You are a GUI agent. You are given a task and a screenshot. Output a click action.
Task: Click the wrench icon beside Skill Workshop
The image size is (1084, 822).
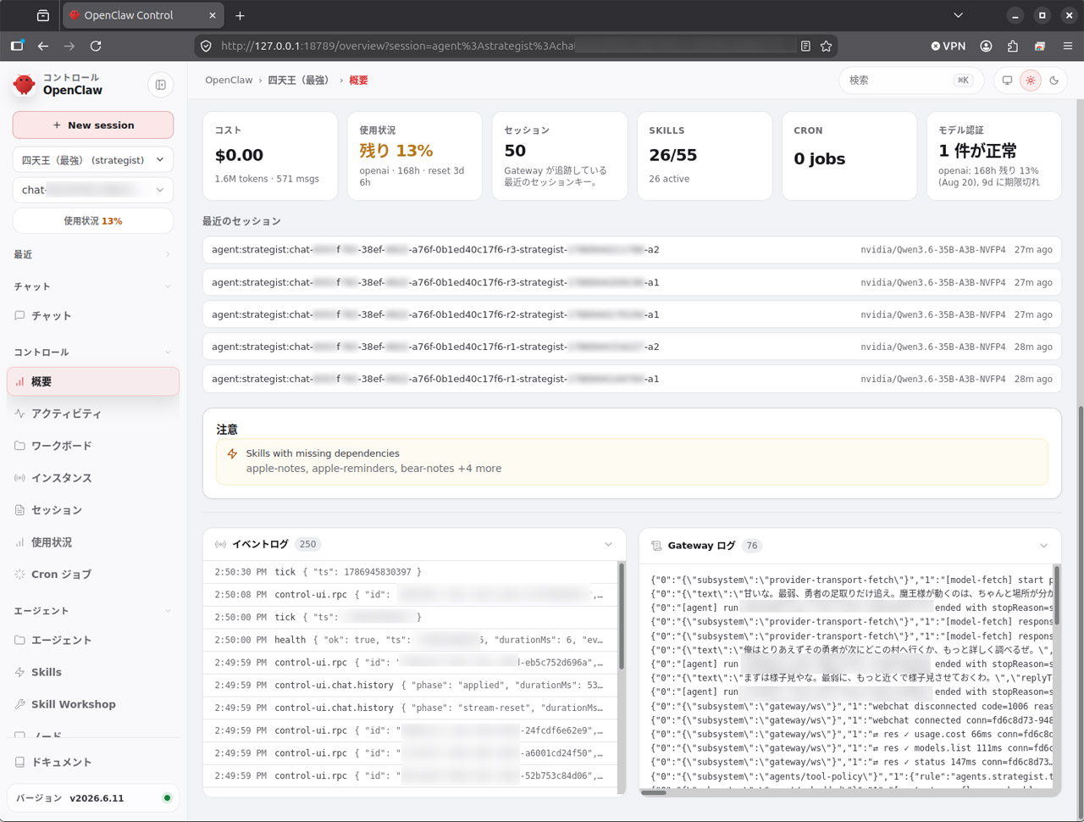19,704
